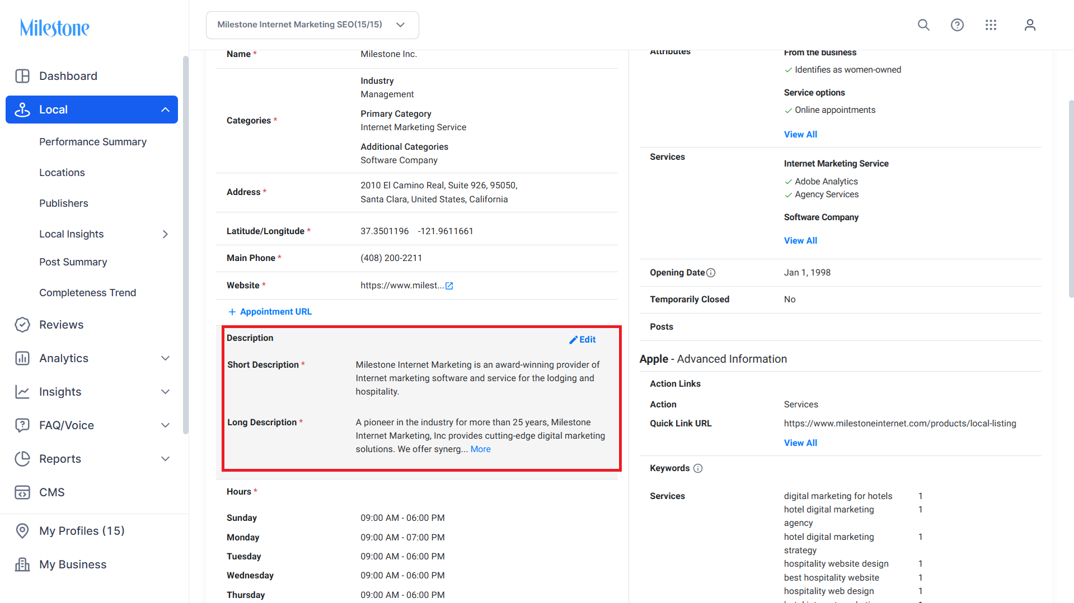Screen dimensions: 1074x603
Task: Click 'hospitality website design' keyword
Action: (x=836, y=564)
